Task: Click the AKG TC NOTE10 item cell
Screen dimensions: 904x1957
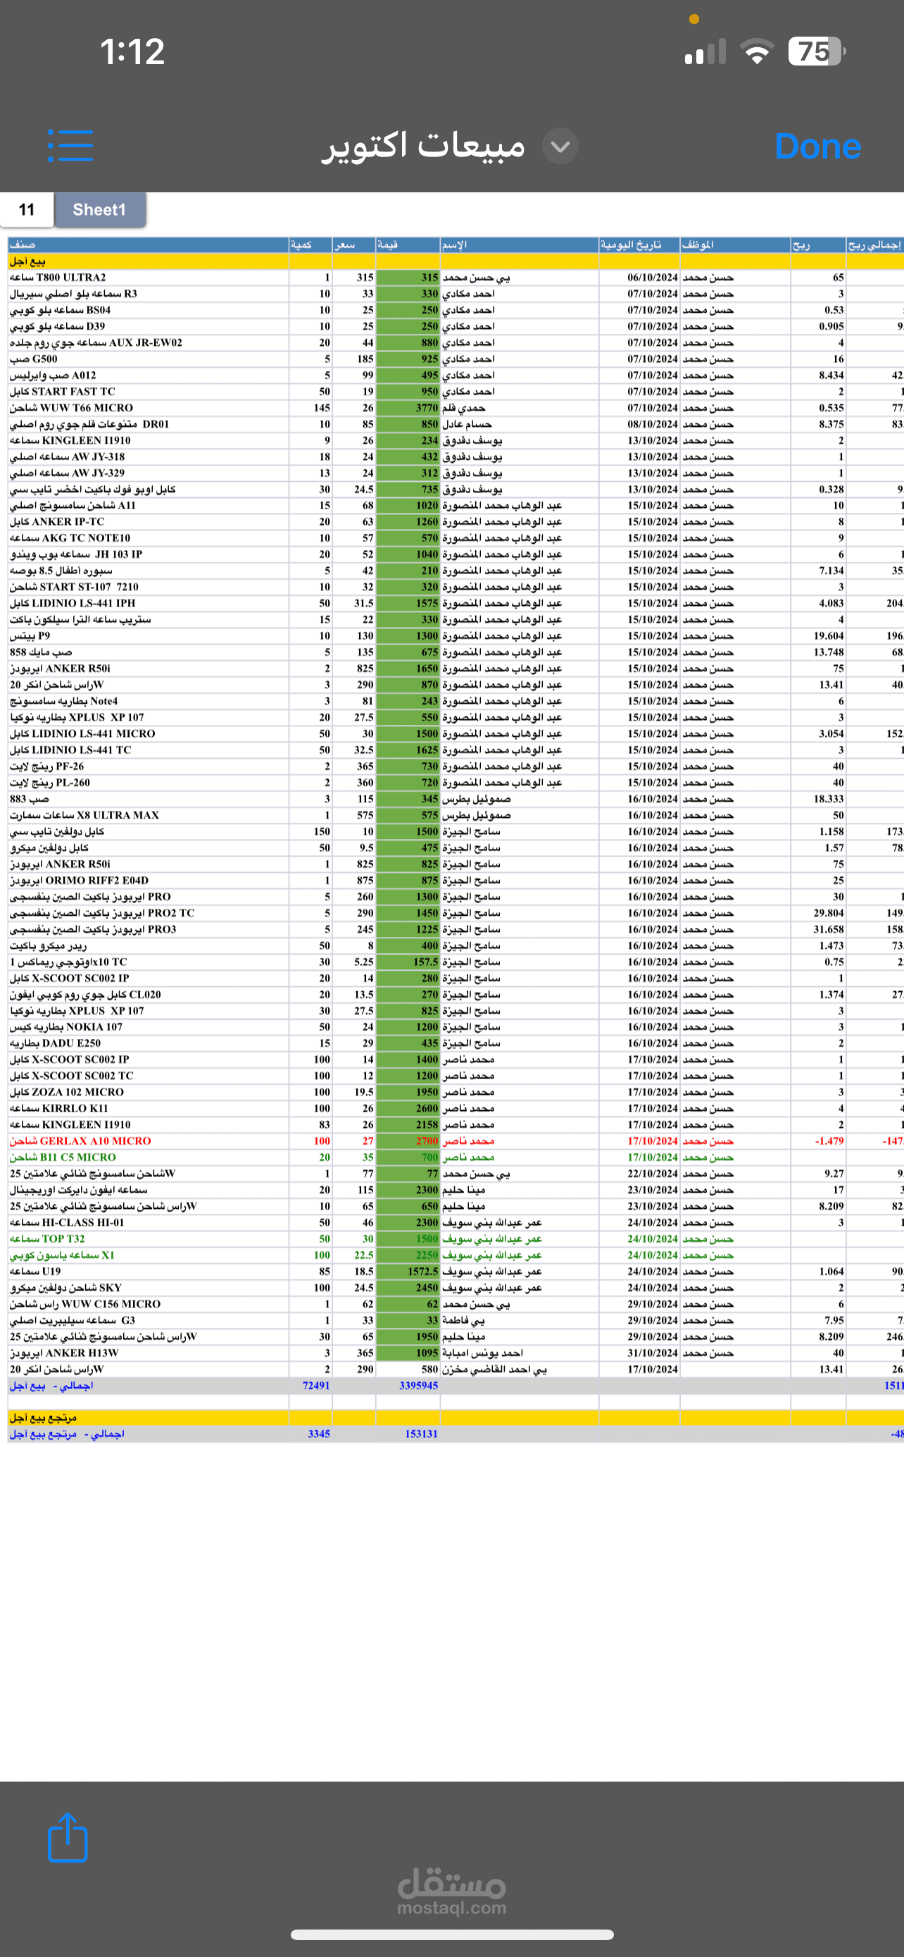Action: [x=148, y=539]
